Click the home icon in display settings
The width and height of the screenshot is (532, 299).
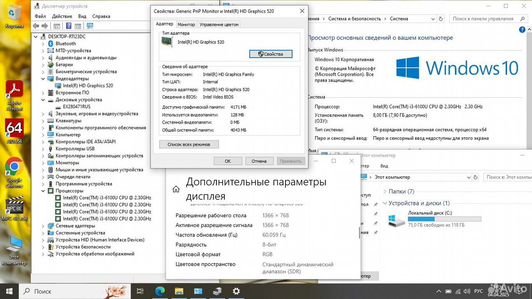176,189
